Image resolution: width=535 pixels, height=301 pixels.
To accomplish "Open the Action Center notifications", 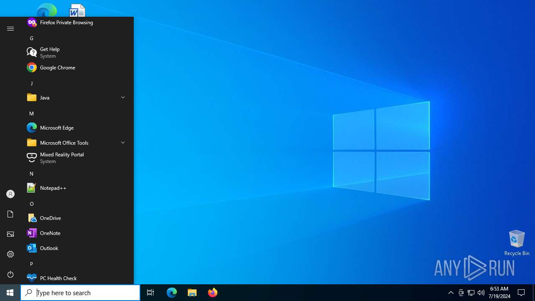I will pos(521,293).
